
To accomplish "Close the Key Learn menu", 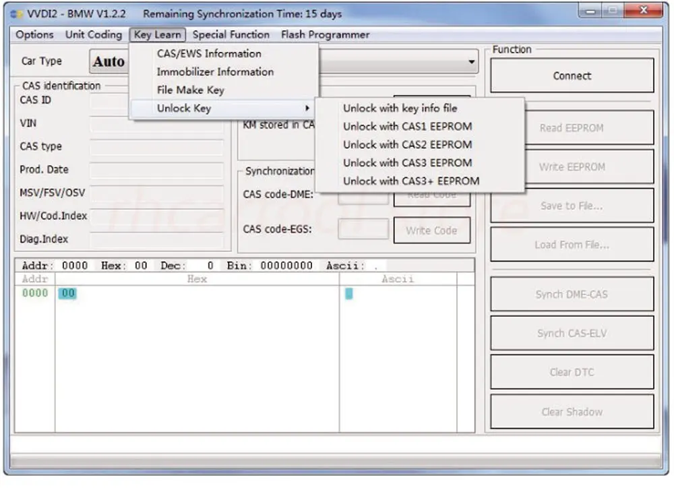I will [x=157, y=34].
